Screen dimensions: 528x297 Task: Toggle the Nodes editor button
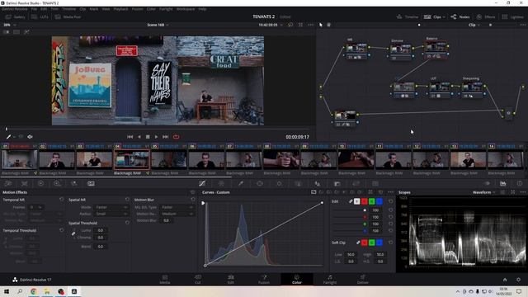tap(460, 16)
